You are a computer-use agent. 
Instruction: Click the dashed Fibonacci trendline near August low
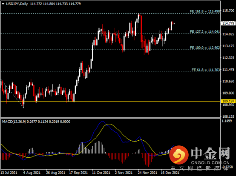[12, 93]
